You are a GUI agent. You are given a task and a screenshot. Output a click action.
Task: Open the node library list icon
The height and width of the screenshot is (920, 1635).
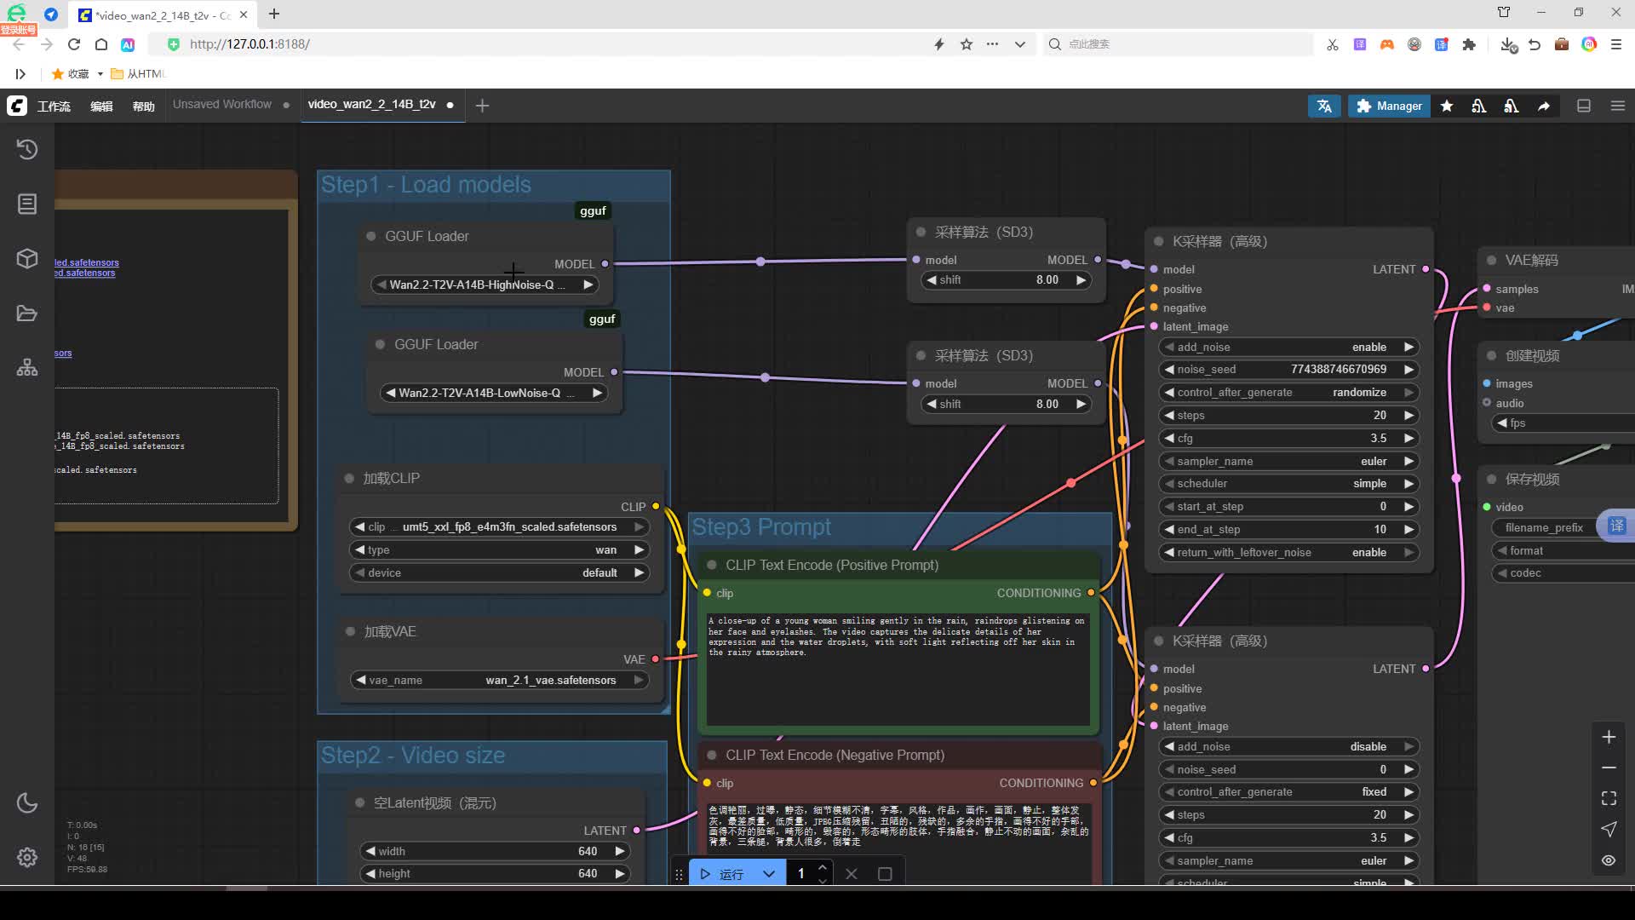click(x=27, y=204)
